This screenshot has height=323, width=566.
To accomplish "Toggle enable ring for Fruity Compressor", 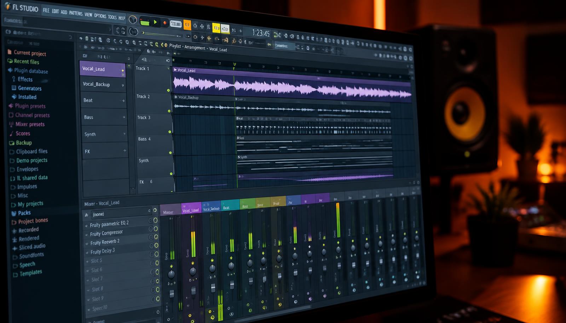I will point(156,228).
